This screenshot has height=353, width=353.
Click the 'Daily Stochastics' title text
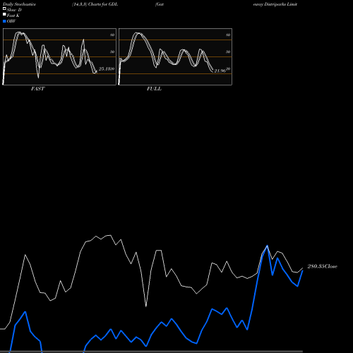(19, 4)
